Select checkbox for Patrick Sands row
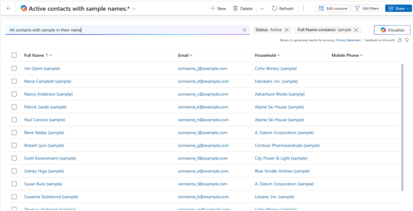The width and height of the screenshot is (413, 211). click(14, 107)
